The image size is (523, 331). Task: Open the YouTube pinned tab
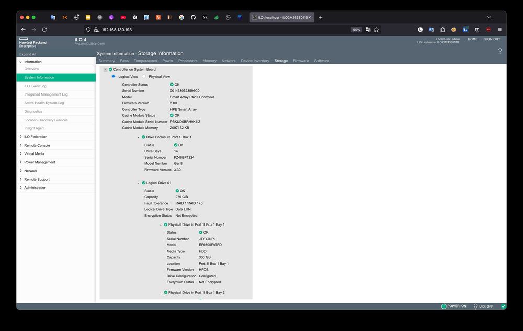tap(123, 17)
